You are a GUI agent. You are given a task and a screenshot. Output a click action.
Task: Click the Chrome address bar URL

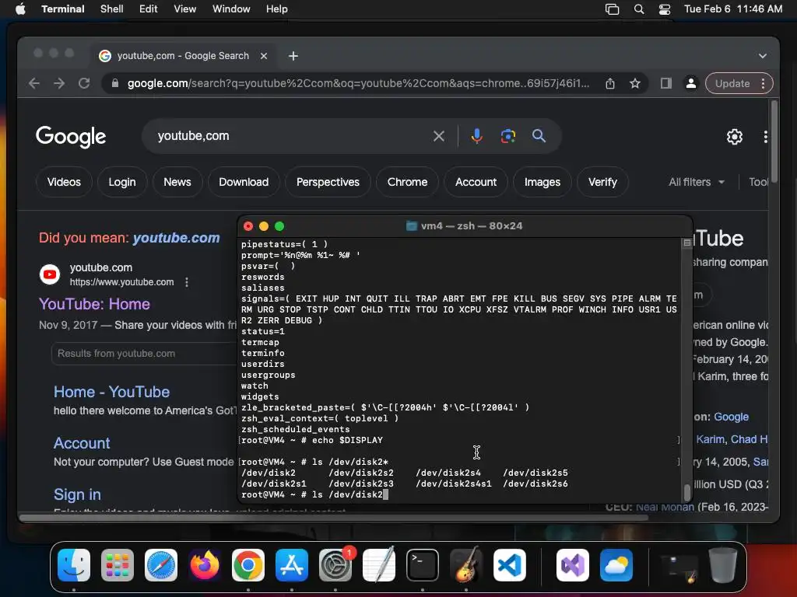click(x=358, y=84)
